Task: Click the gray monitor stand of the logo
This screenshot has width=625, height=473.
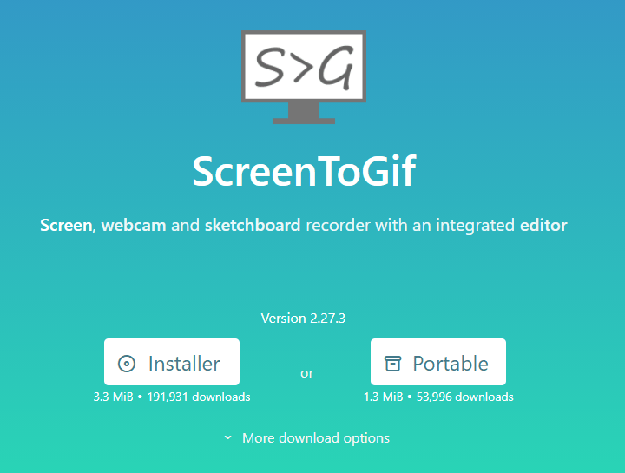Action: point(304,113)
